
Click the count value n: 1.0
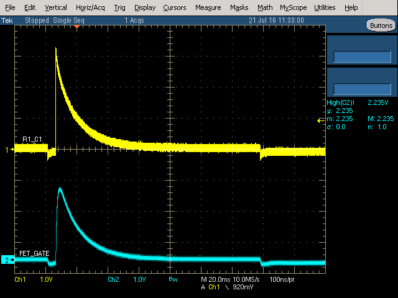pos(377,127)
